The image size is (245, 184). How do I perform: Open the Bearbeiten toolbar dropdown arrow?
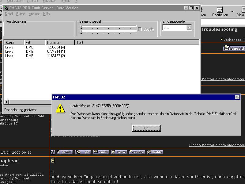pos(232,12)
